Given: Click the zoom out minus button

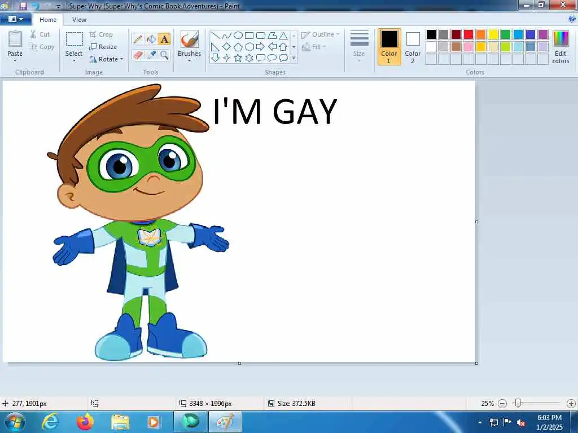Looking at the screenshot, I should [502, 404].
